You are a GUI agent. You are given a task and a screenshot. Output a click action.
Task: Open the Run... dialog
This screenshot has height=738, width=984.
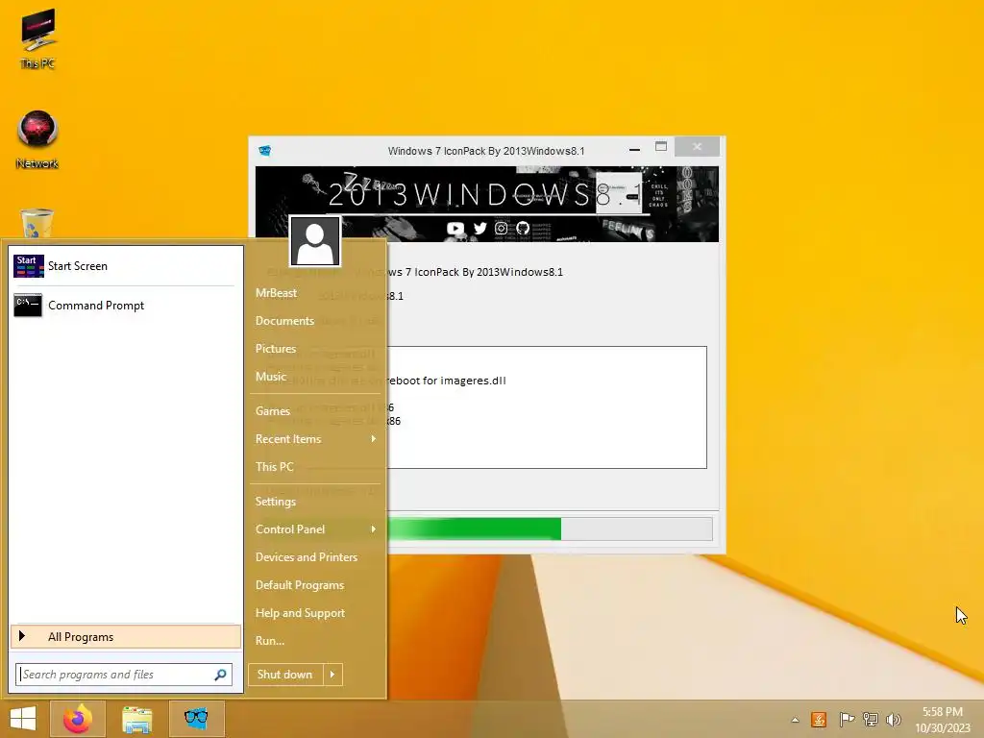270,641
